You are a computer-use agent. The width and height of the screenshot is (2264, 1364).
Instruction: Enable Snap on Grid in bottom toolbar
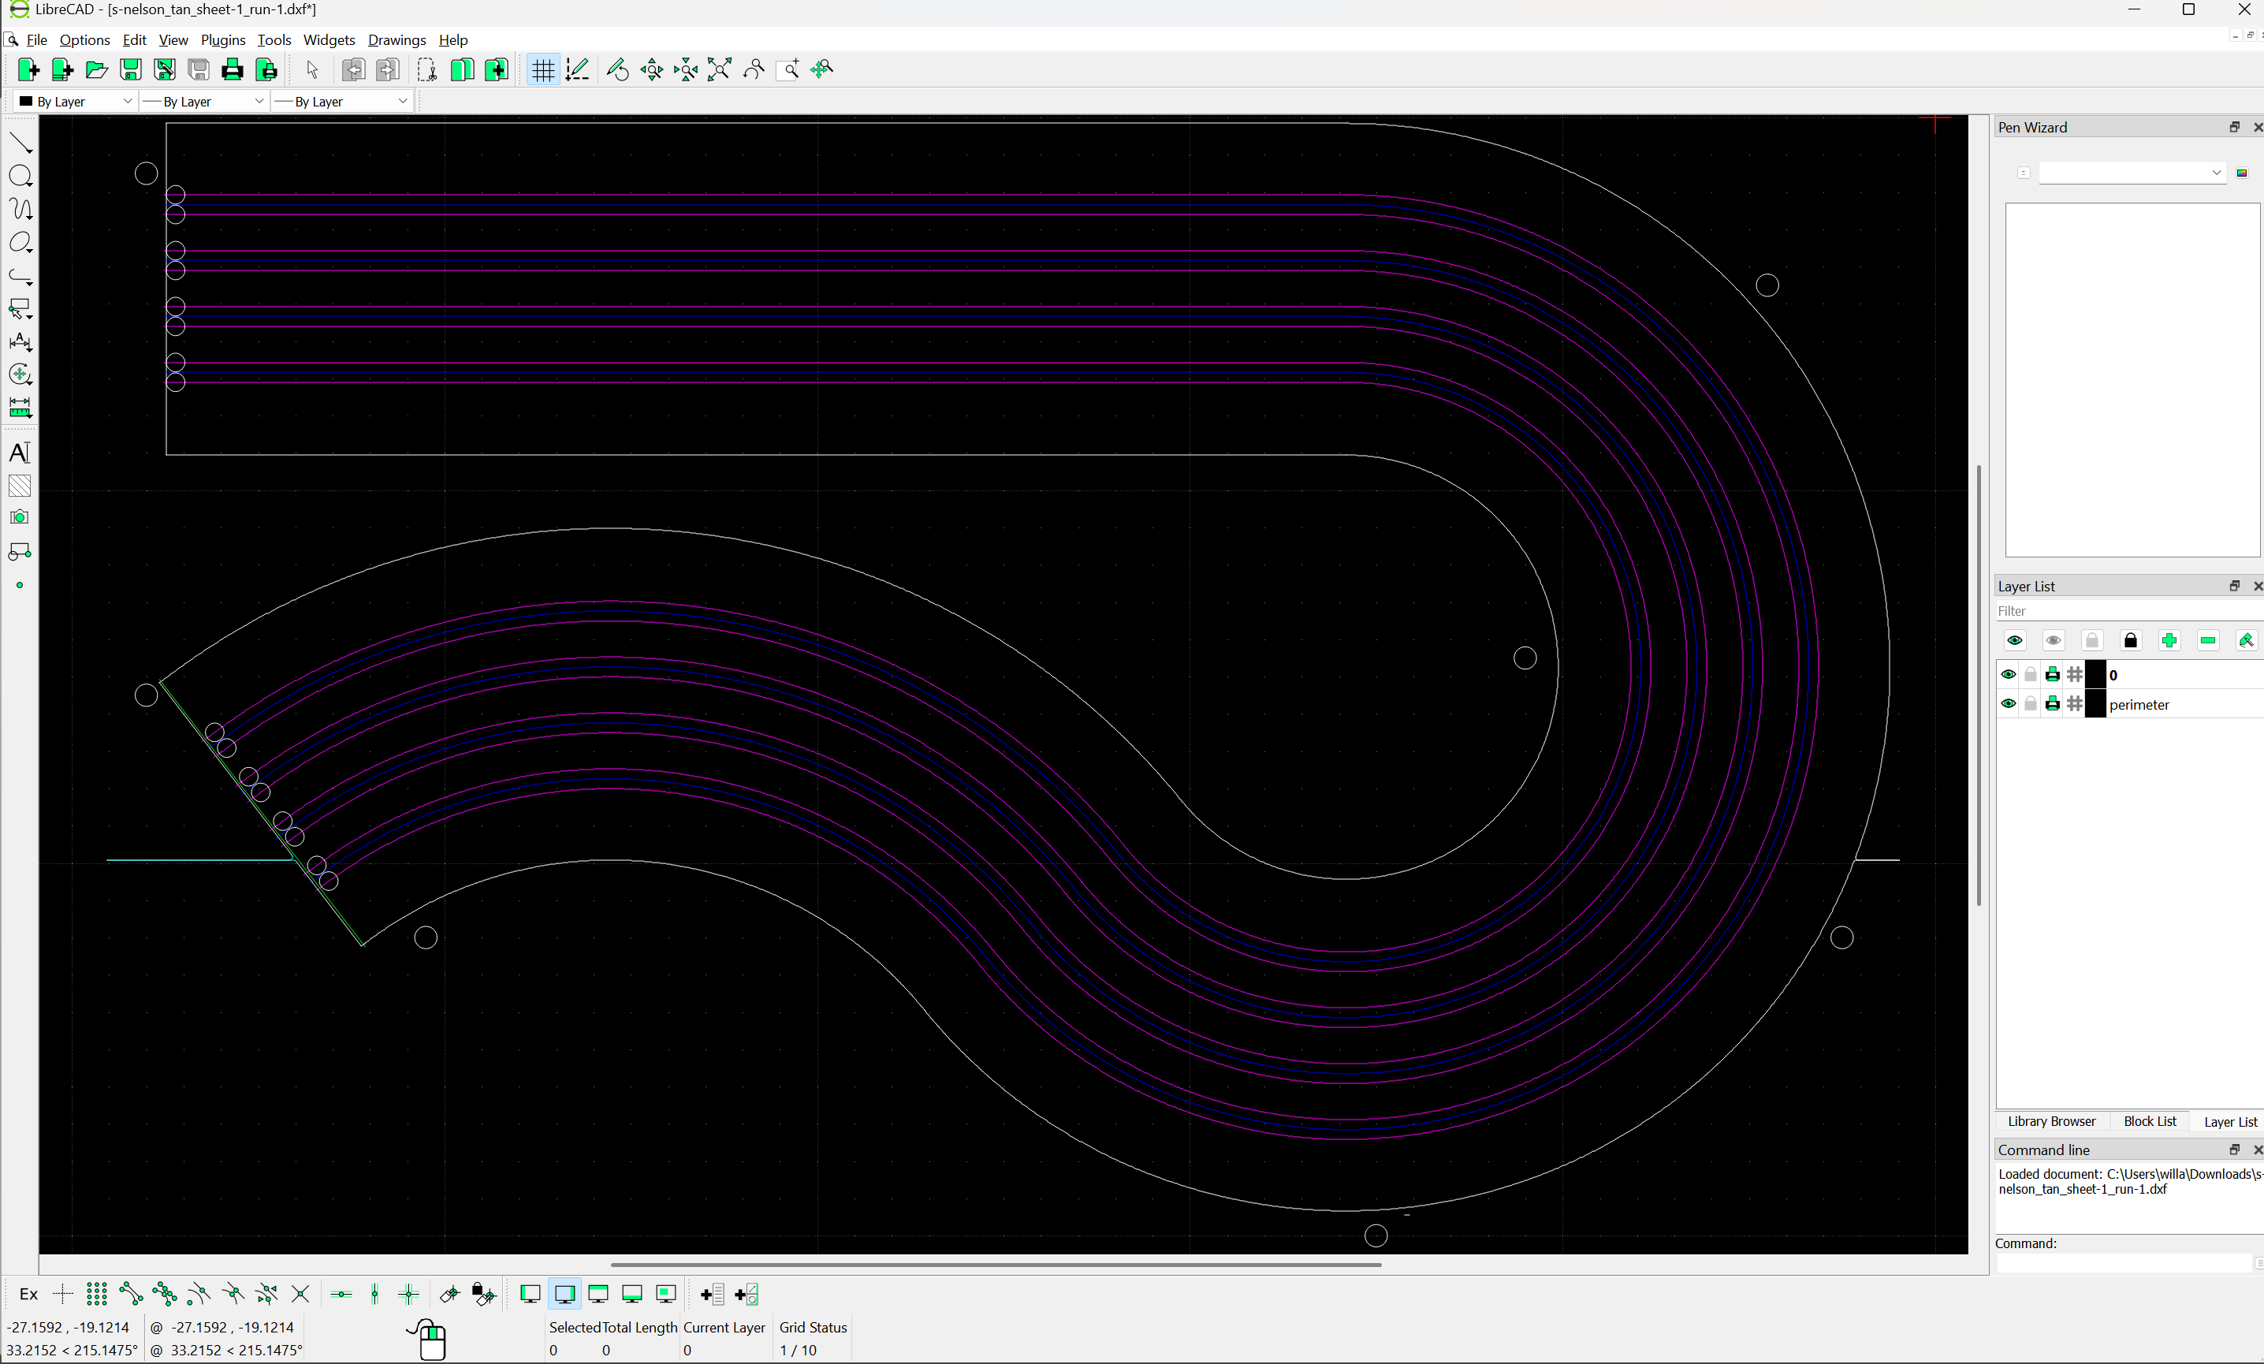click(96, 1294)
